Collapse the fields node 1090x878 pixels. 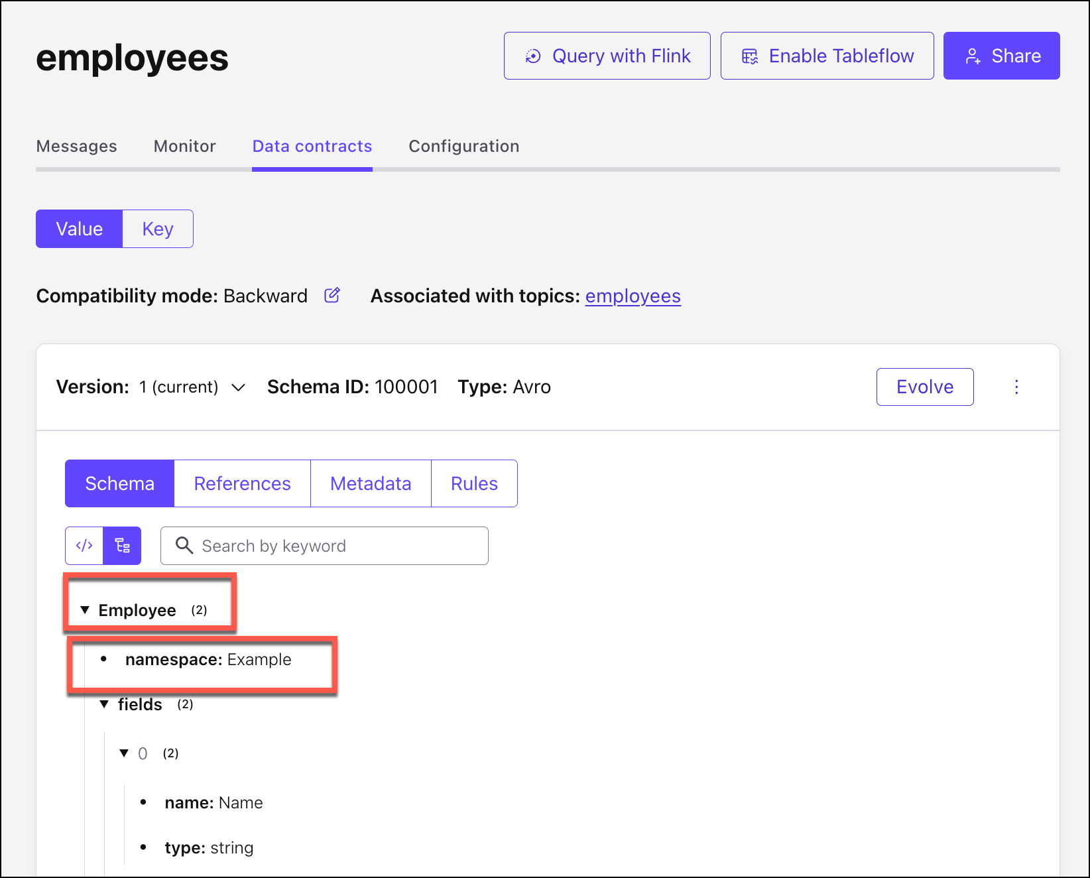(104, 704)
